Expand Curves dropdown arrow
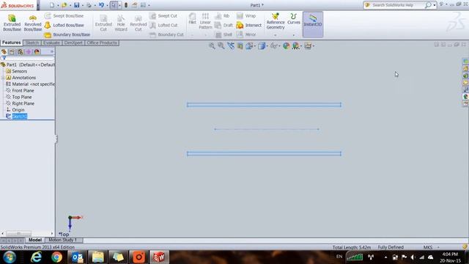This screenshot has height=264, width=469. click(294, 35)
